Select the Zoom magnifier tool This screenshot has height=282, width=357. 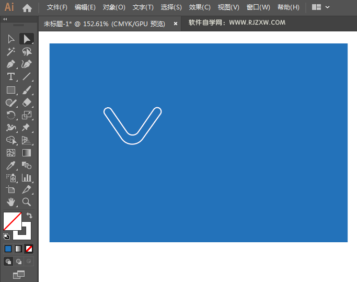click(27, 202)
